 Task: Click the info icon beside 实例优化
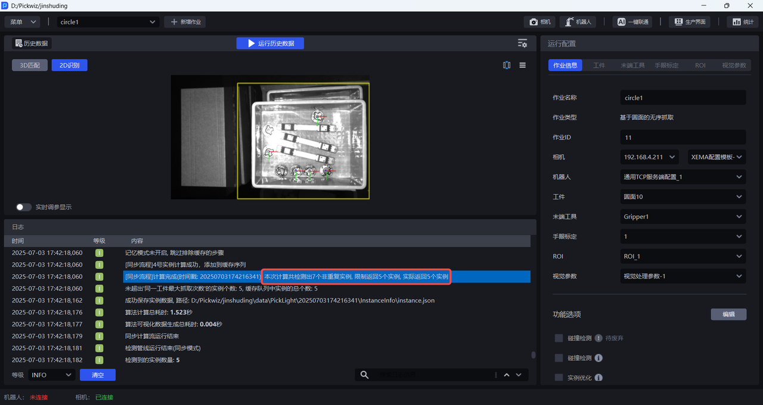click(598, 378)
